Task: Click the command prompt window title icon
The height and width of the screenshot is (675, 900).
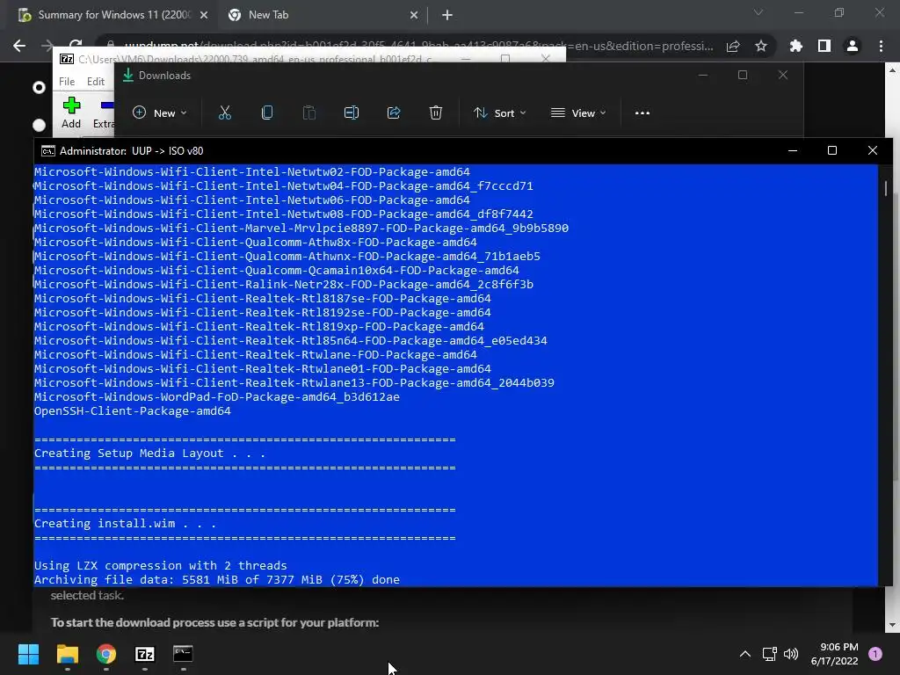Action: (48, 151)
